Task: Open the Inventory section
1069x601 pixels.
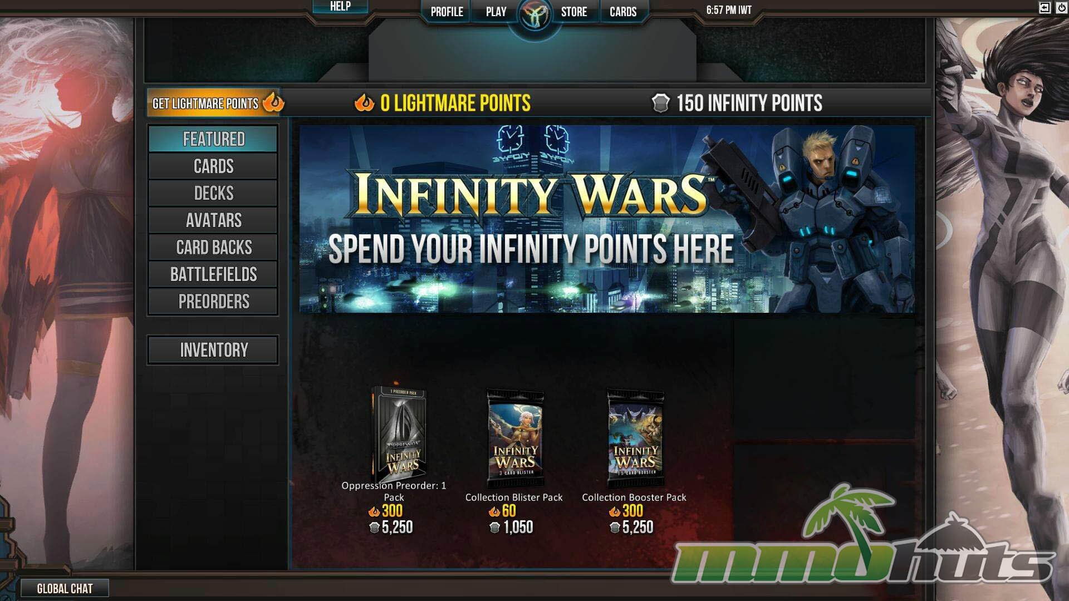Action: 213,350
